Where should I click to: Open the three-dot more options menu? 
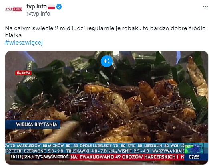pyautogui.click(x=205, y=7)
